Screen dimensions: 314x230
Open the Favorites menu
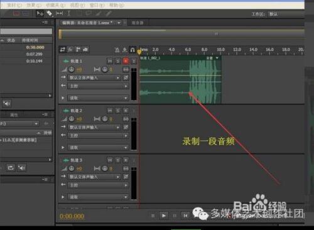pos(55,5)
